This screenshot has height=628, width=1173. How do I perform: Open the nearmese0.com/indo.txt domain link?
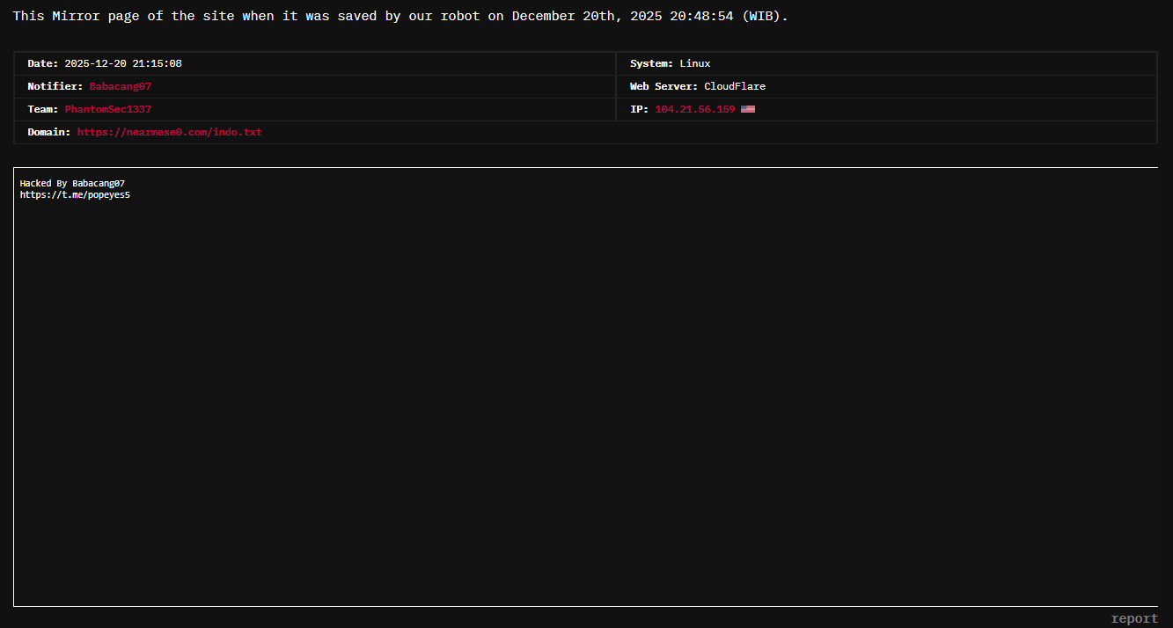tap(170, 132)
